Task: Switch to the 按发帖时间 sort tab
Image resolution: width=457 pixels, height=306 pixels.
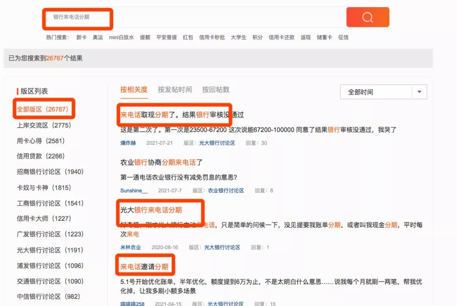Action: (x=175, y=89)
